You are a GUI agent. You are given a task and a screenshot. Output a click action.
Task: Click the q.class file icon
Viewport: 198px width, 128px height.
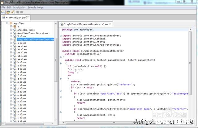15,111
